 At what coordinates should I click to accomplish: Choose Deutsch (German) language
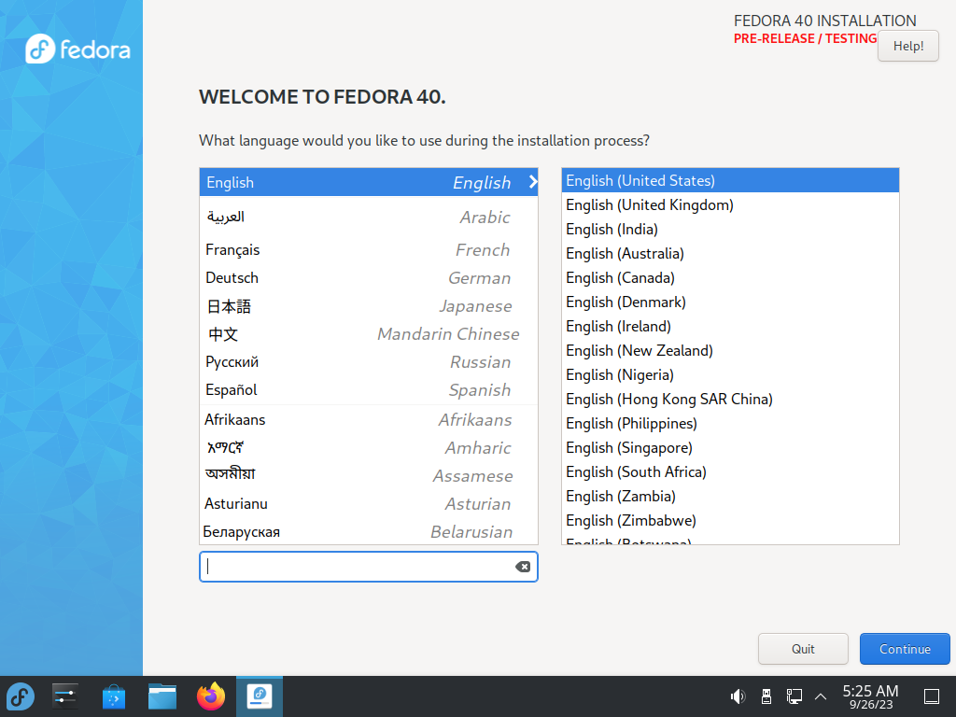coord(368,277)
